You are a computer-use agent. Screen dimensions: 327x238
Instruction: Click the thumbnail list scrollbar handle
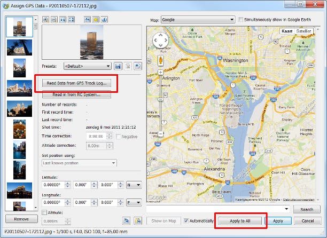35,26
